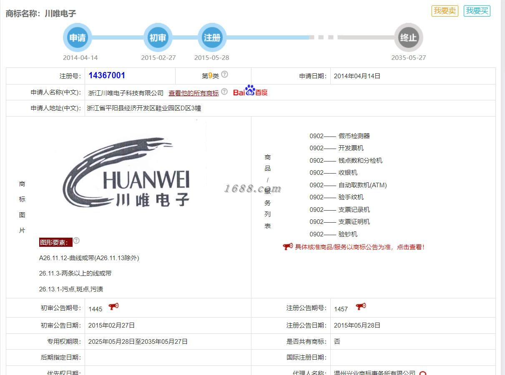Viewport: 505px width, 375px height.
Task: Click the 第9类 class label
Action: pyautogui.click(x=210, y=76)
